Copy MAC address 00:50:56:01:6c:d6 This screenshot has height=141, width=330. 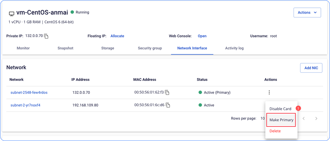coord(168,105)
